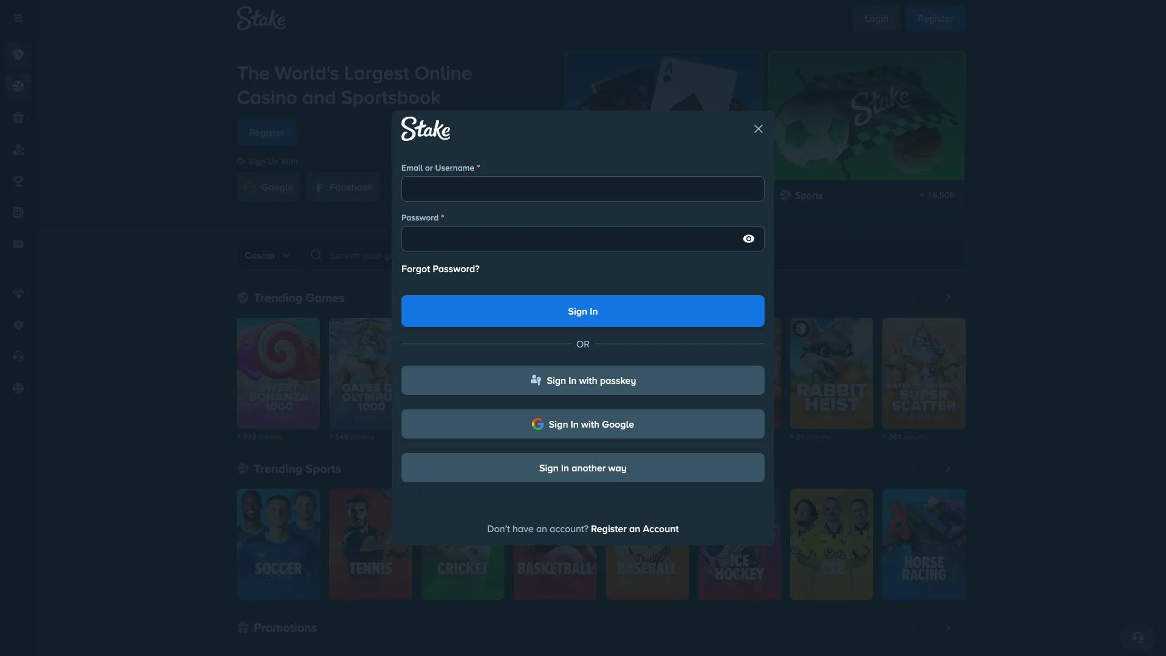Open Soccer sports thumbnail
Viewport: 1166px width, 656px height.
click(278, 544)
